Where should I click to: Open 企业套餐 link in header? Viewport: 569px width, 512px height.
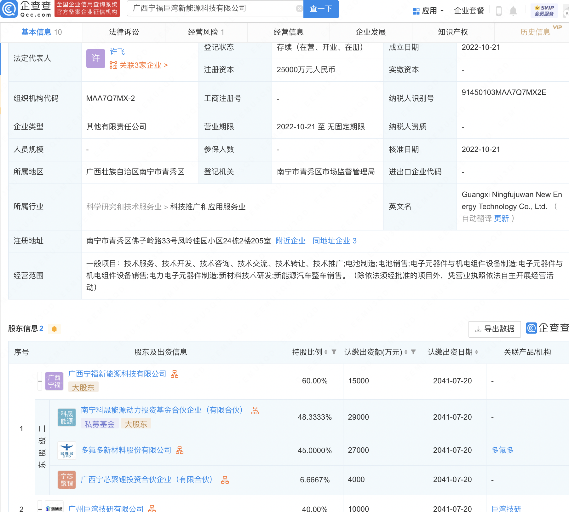(469, 11)
